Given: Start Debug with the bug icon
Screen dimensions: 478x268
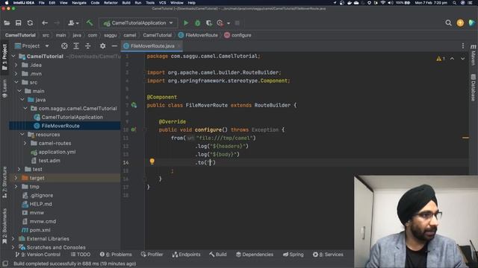Looking at the screenshot, I should click(197, 23).
